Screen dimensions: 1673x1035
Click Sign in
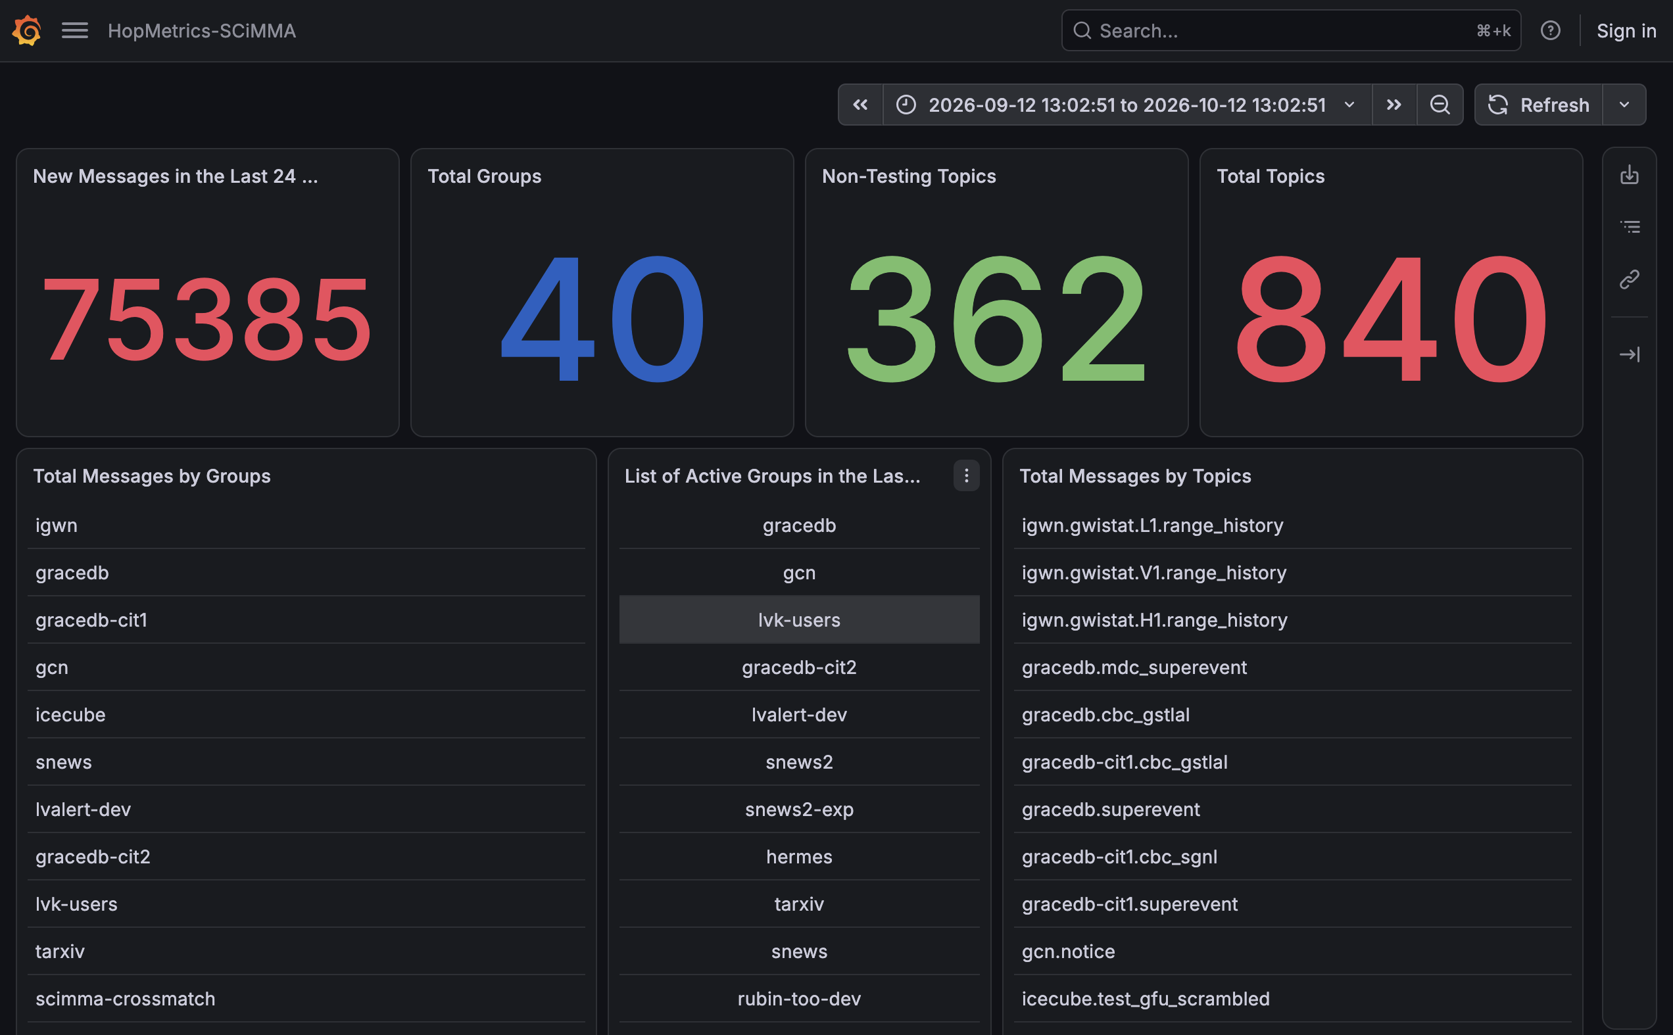click(x=1626, y=31)
